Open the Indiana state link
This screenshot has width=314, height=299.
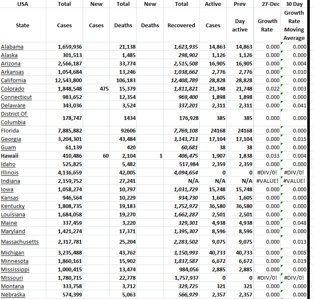coord(10,181)
